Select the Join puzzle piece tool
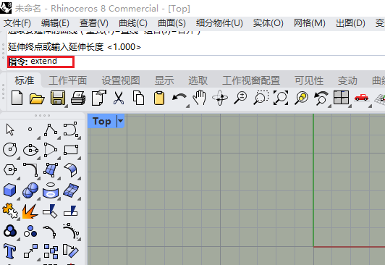 (x=10, y=211)
